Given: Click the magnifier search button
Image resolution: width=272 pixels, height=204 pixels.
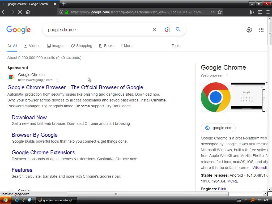Looking at the screenshot, I should click(178, 29).
